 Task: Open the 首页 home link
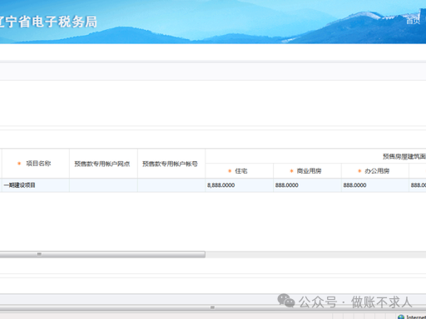tap(414, 21)
